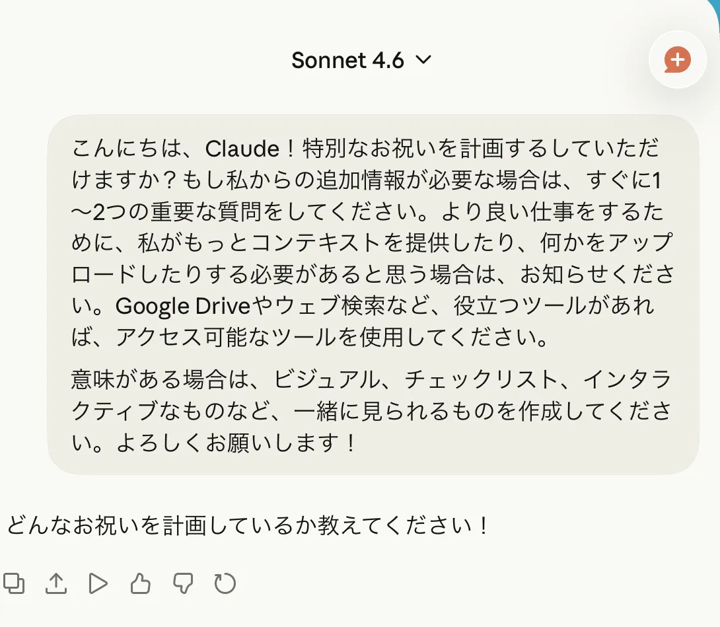This screenshot has height=627, width=720.
Task: Play the response read-aloud
Action: (98, 583)
